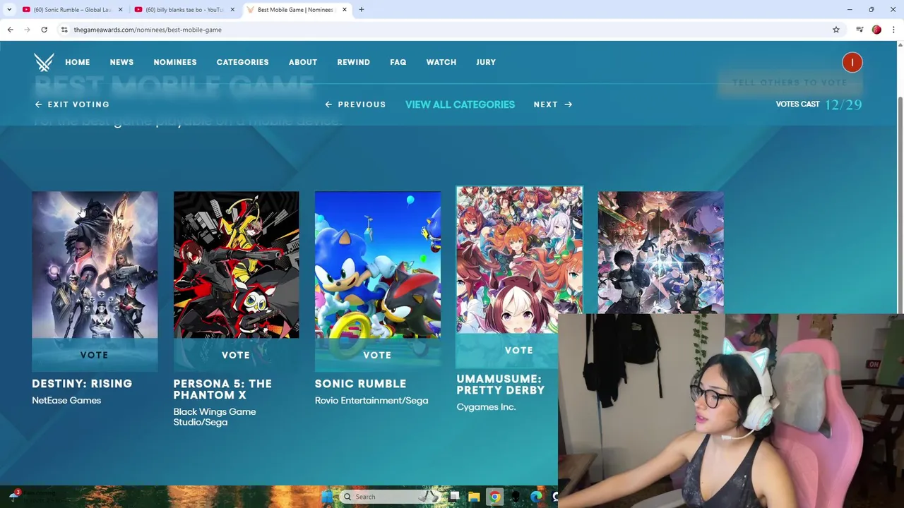The height and width of the screenshot is (508, 904).
Task: Click the SONIC RUMBLE title
Action: pos(360,384)
